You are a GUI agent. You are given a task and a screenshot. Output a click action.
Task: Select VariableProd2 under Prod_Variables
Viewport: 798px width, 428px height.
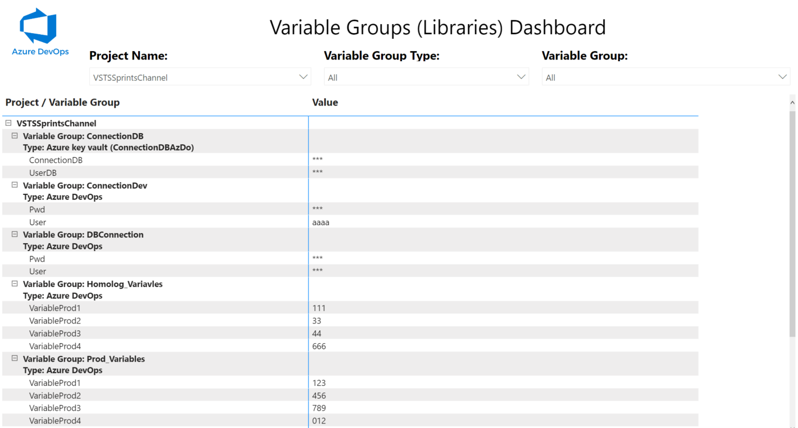[x=55, y=395]
